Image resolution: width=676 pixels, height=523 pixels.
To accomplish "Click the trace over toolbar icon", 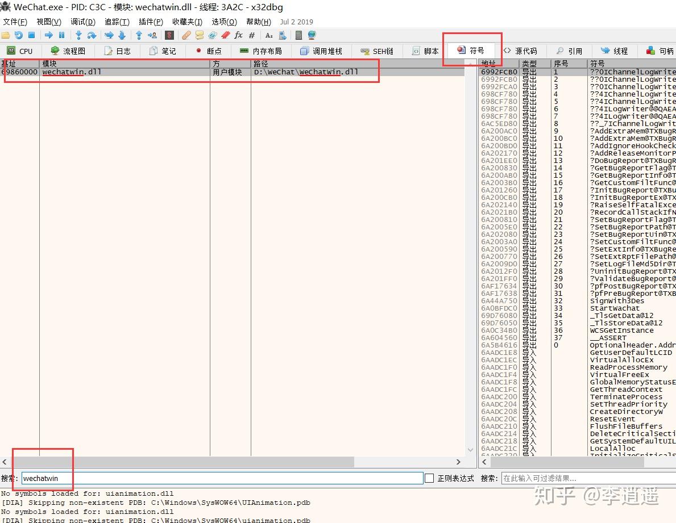I will [x=122, y=35].
